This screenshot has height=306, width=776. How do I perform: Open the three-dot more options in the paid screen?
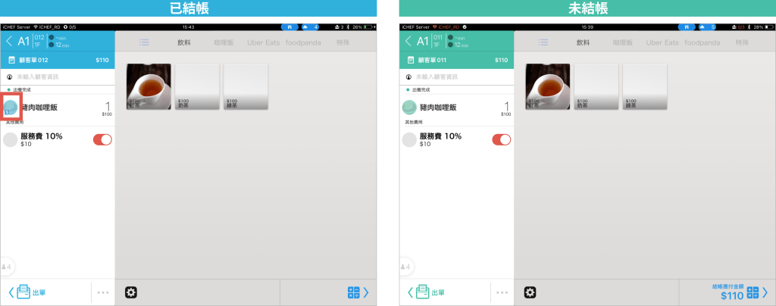102,292
